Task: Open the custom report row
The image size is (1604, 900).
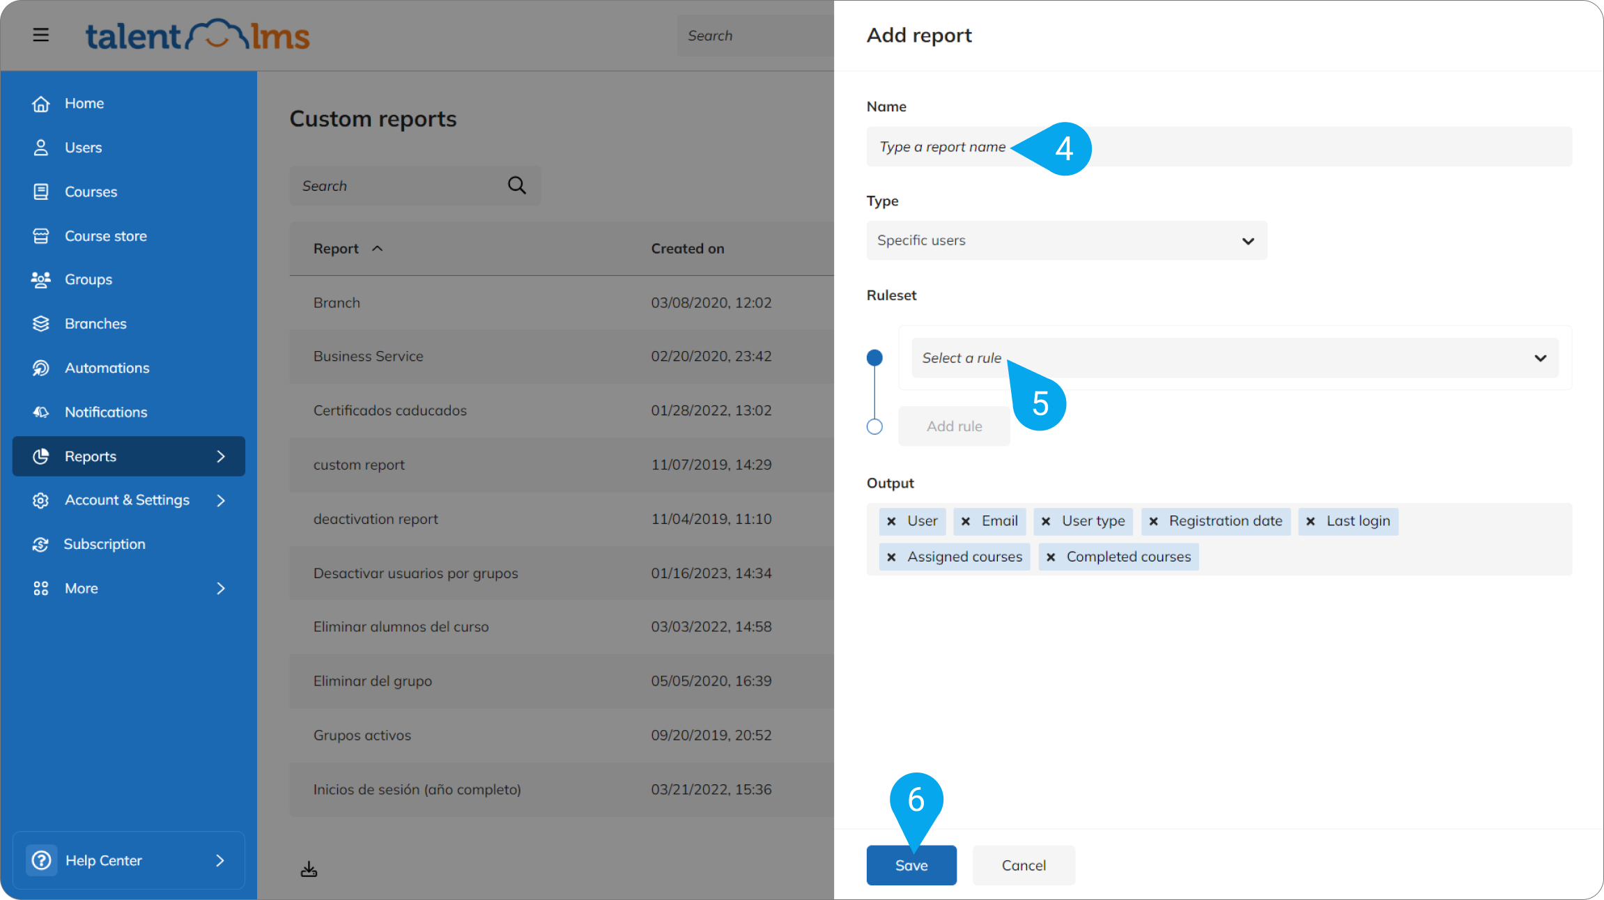Action: [x=562, y=465]
